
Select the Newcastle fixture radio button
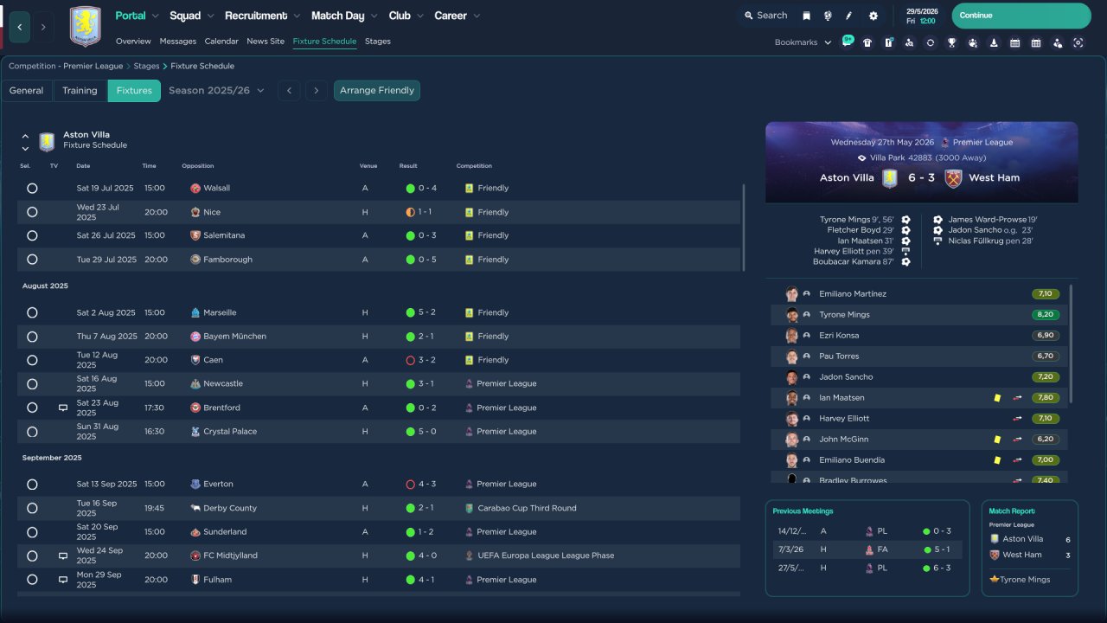[x=32, y=383]
